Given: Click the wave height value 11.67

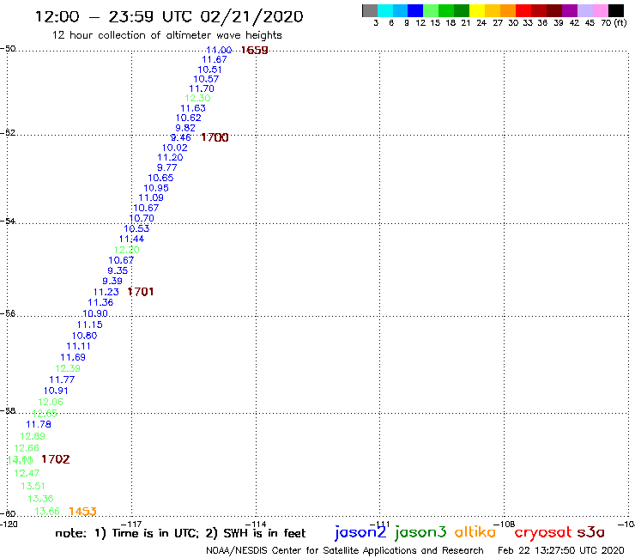Looking at the screenshot, I should (215, 59).
